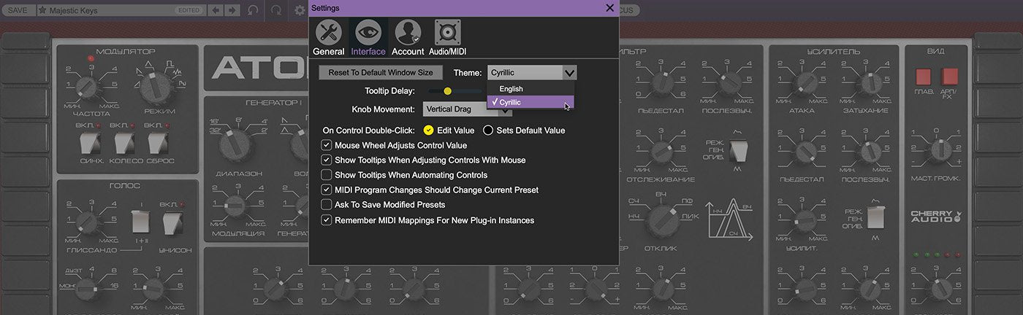The height and width of the screenshot is (315, 1023).
Task: Go to previous preset arrow
Action: 216,10
